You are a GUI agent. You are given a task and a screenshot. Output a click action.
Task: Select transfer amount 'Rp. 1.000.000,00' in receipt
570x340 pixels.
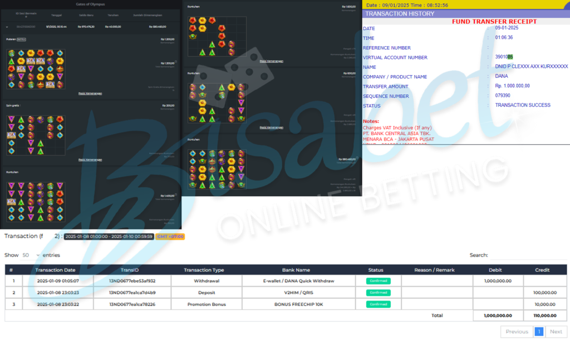point(512,86)
